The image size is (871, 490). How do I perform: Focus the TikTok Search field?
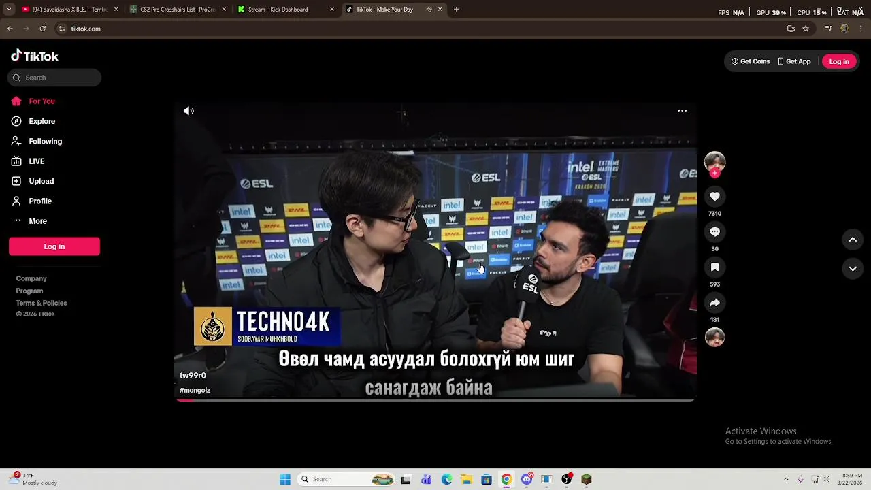pyautogui.click(x=54, y=78)
